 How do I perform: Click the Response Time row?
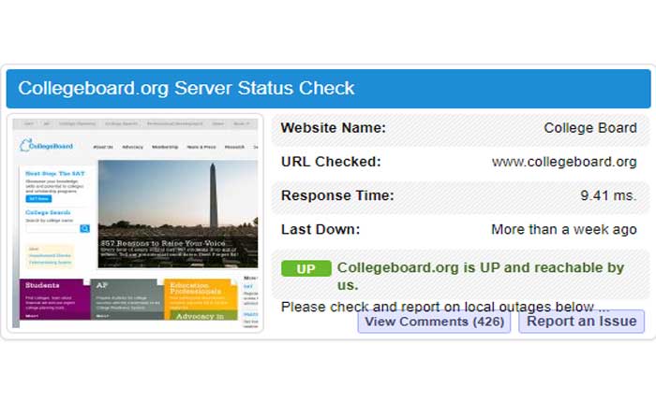point(459,195)
